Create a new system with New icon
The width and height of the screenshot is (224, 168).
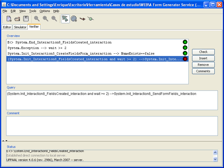[9, 19]
